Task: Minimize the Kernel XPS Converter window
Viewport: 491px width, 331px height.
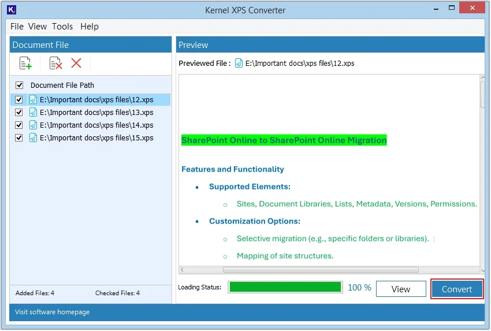Action: 436,9
